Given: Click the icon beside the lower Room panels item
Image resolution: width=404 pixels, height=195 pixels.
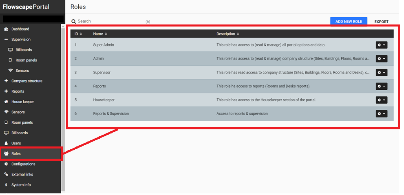Looking at the screenshot, I should point(7,122).
